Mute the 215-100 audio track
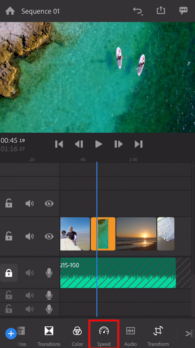195x348 pixels. tap(29, 273)
